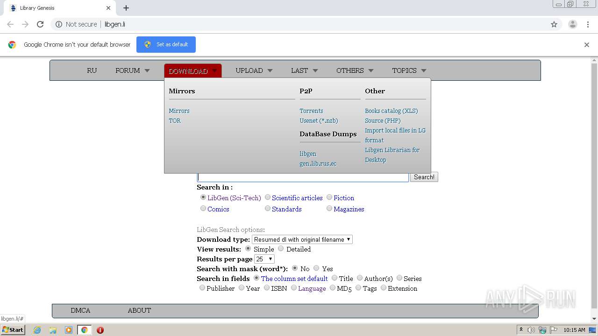Viewport: 598px width, 336px height.
Task: Show hidden system tray icons
Action: (x=521, y=330)
